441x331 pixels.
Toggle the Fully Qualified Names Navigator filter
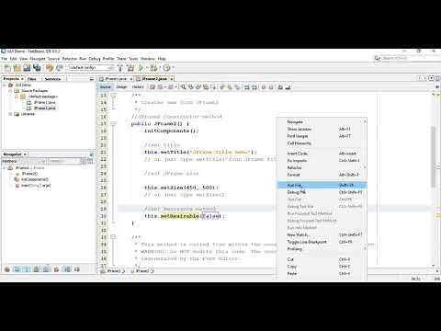coord(56,269)
